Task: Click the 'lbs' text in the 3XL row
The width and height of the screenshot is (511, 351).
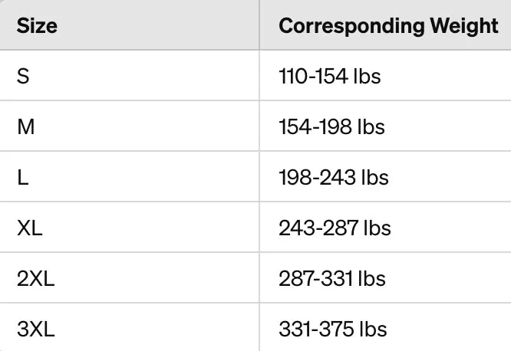Action: tap(373, 329)
